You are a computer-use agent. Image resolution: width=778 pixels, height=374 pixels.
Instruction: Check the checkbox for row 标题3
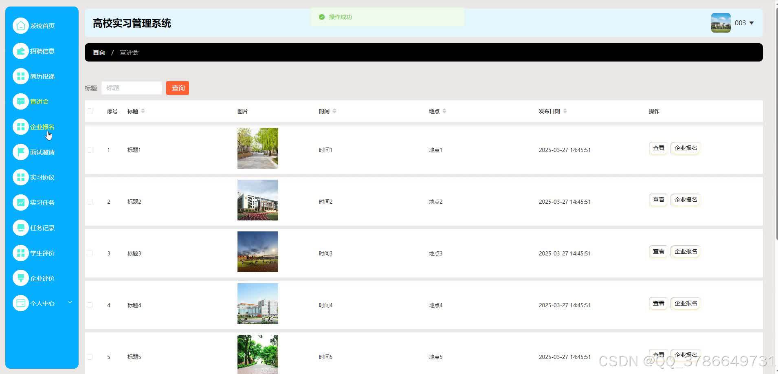coord(90,253)
